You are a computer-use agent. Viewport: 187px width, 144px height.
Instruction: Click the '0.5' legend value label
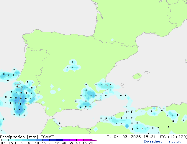(x=10, y=143)
